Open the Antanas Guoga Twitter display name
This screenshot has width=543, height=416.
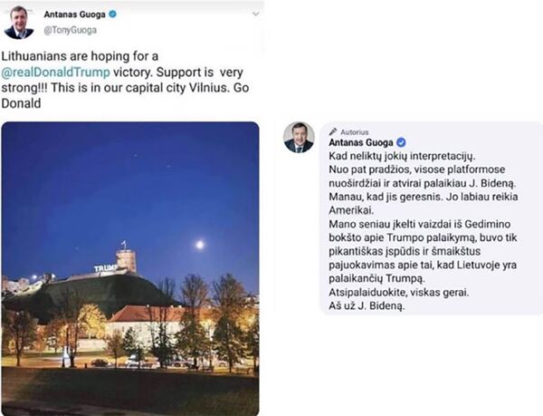74,15
